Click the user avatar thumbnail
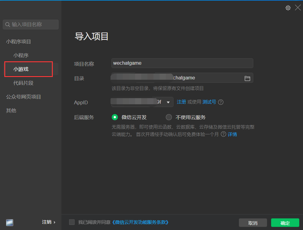The width and height of the screenshot is (303, 230). (10, 222)
